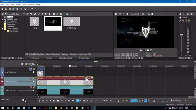
Task: Open the split-screen view dropdown in preview
Action: 130,14
